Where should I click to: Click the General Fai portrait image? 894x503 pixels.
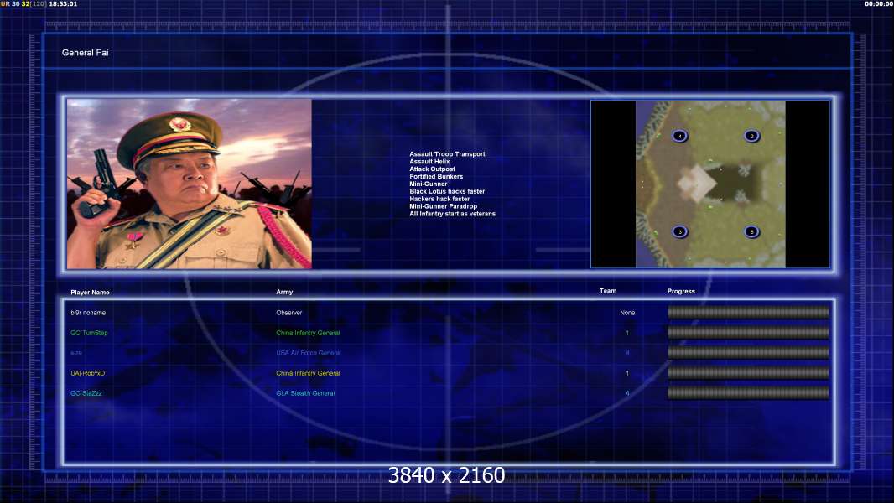coord(190,184)
